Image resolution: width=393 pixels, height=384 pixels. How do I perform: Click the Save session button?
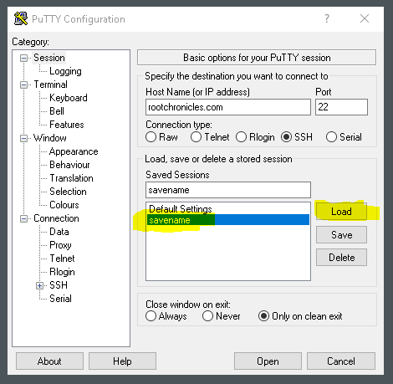341,235
